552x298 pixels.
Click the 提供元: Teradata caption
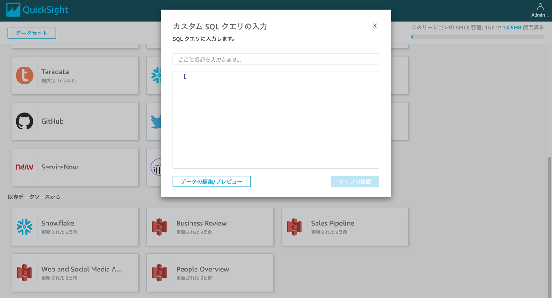58,81
